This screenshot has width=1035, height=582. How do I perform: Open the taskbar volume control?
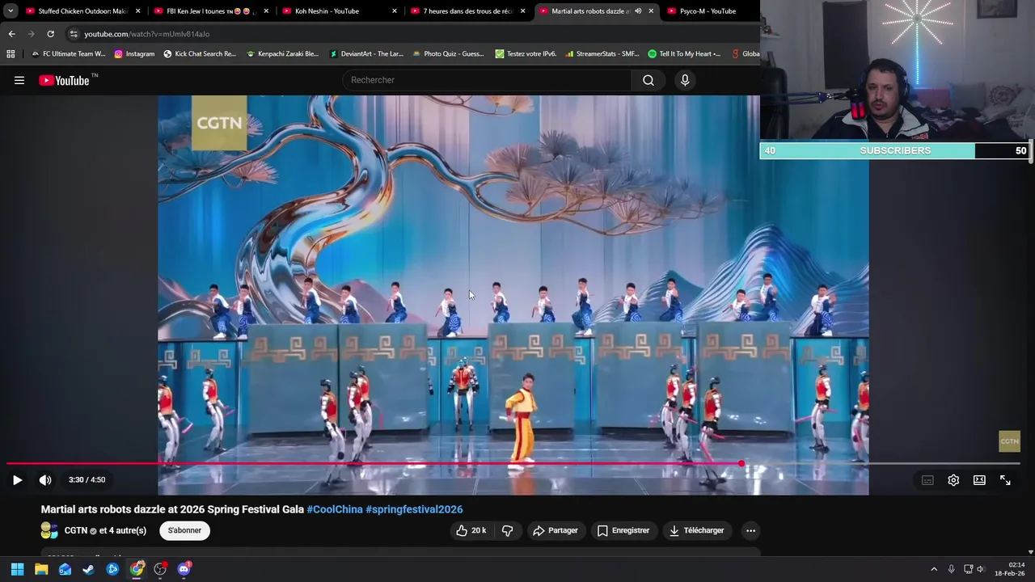(x=981, y=569)
